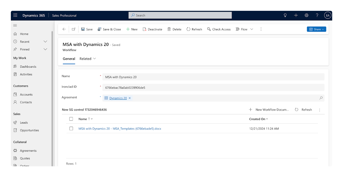Click New in the command bar
The height and width of the screenshot is (177, 343).
click(132, 29)
